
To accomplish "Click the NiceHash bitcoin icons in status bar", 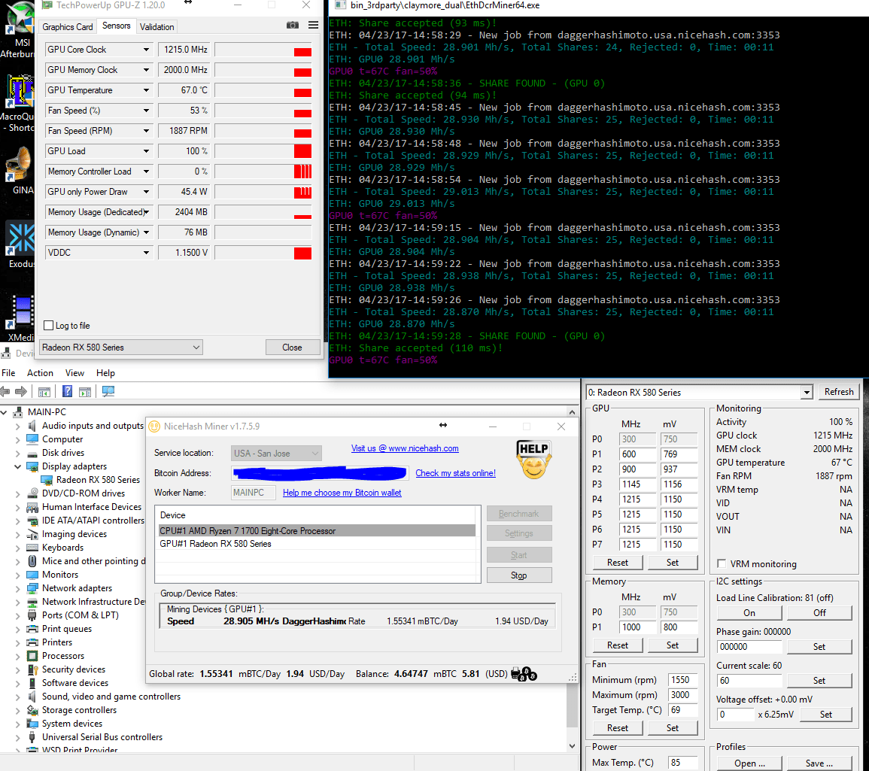I will [x=524, y=674].
